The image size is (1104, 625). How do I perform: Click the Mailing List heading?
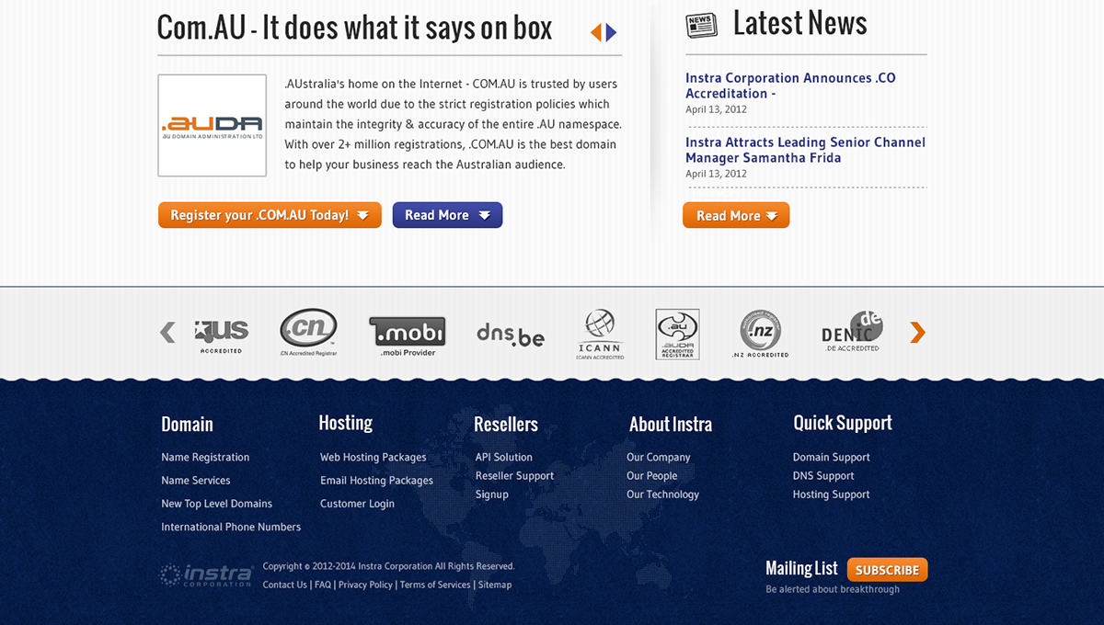801,568
